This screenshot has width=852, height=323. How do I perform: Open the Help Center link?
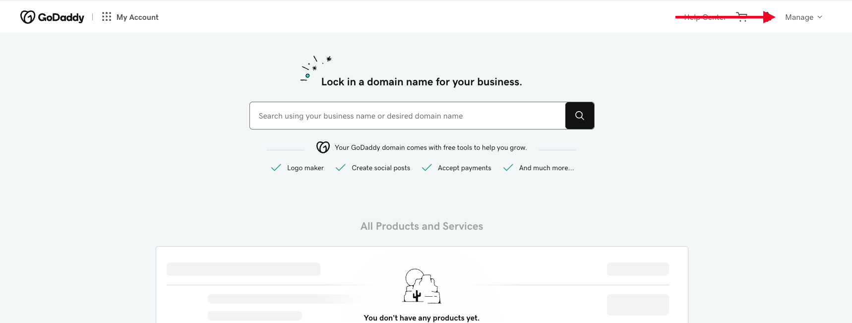coord(705,17)
